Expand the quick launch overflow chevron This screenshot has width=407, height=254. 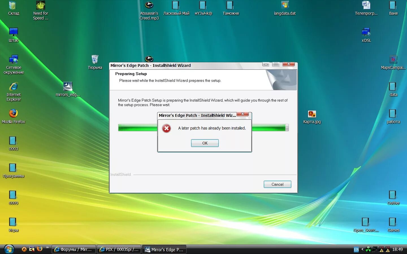[47, 248]
